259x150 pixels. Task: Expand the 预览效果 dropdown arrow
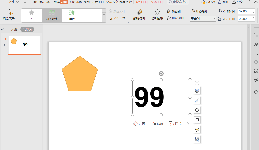(16, 18)
